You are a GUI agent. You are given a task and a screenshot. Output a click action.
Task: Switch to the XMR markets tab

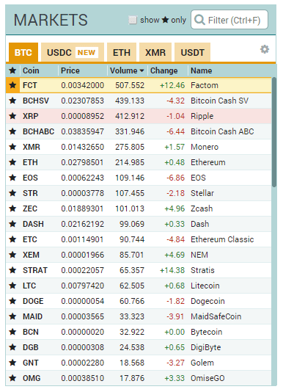(x=155, y=52)
